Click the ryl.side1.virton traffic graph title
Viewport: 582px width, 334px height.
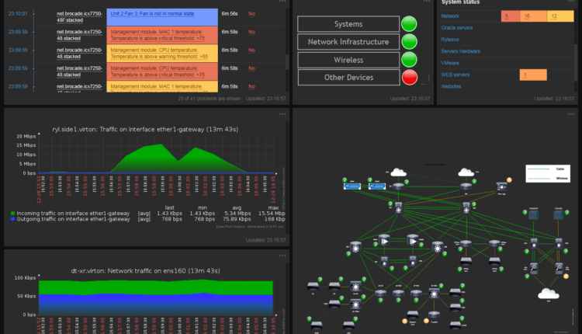(x=145, y=129)
